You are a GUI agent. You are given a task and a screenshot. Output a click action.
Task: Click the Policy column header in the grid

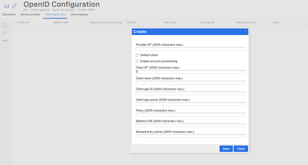coord(276,22)
